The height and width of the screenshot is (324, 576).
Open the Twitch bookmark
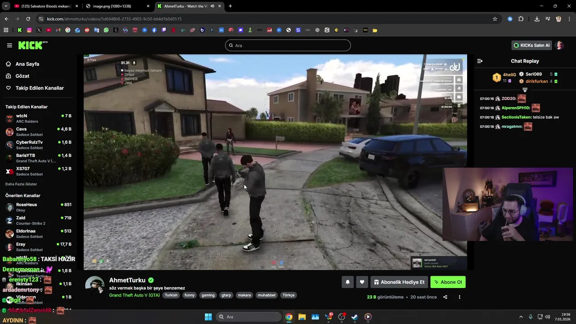pyautogui.click(x=164, y=30)
